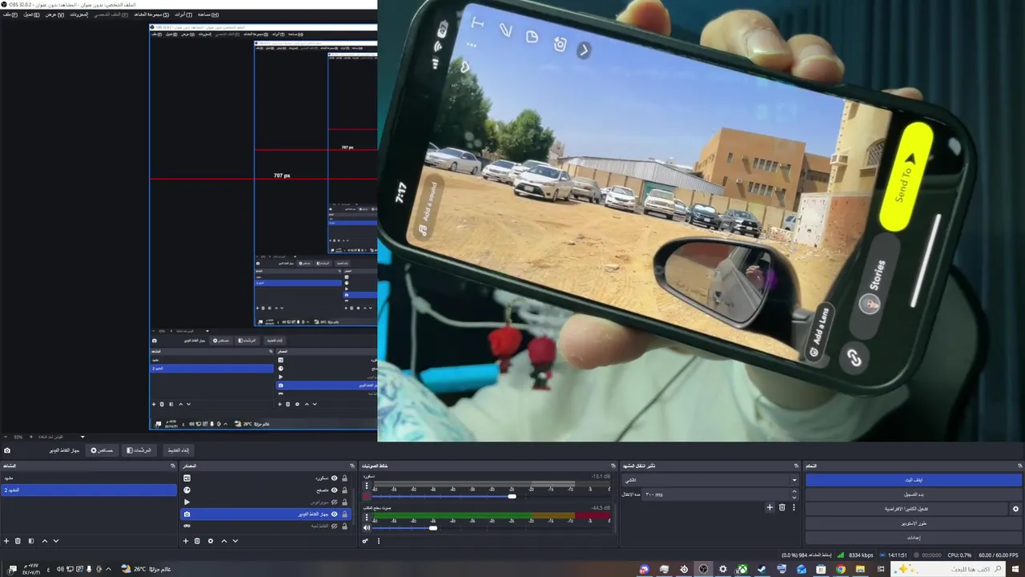Open advanced audio properties gears icon
Screen dimensions: 1025x577
[x=365, y=541]
